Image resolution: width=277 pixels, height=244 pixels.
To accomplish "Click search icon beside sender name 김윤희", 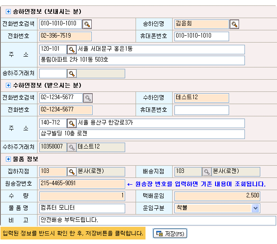I will point(235,24).
